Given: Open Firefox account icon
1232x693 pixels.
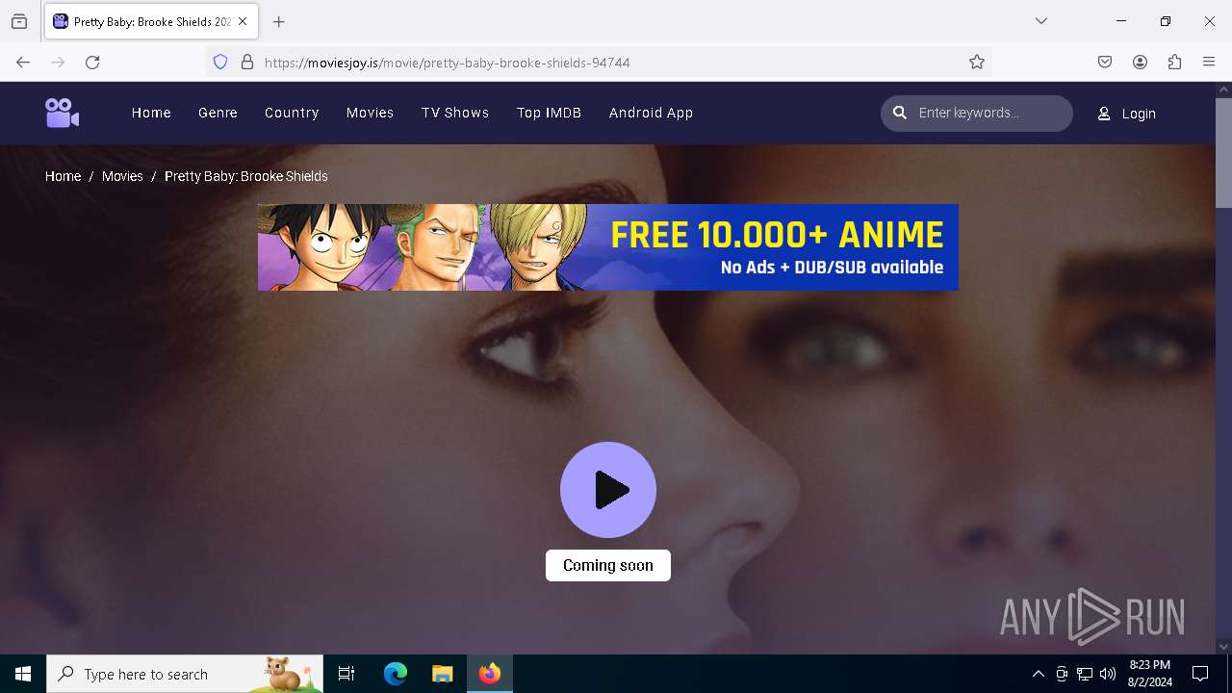Looking at the screenshot, I should [1140, 62].
